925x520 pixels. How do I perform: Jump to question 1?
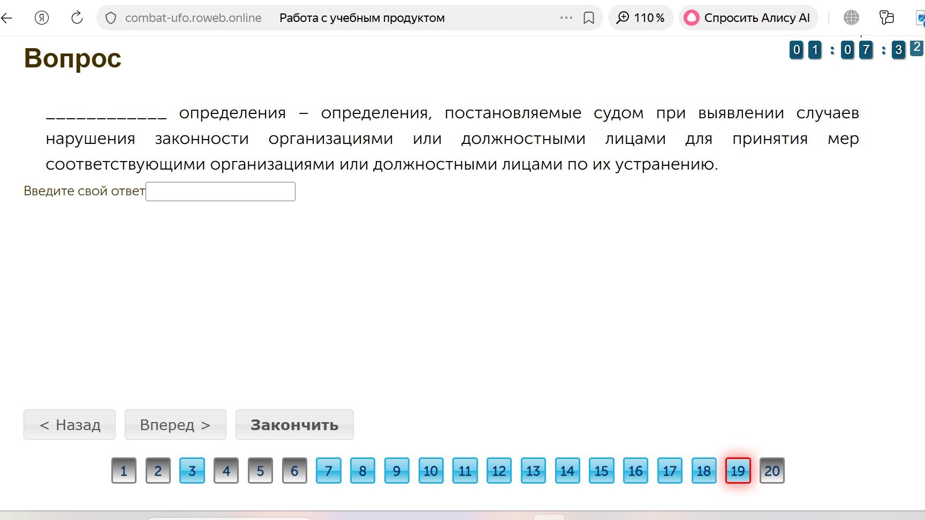click(124, 471)
